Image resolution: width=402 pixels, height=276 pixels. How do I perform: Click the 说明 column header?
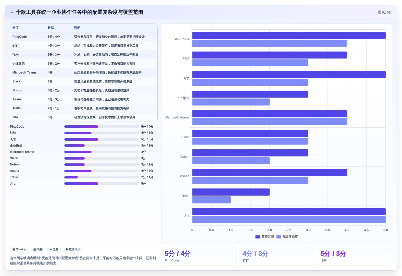point(77,28)
